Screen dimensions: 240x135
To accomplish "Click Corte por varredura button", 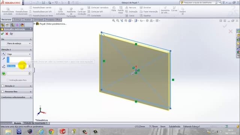I will coord(98,7).
